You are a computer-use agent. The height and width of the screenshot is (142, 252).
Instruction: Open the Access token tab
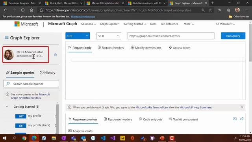180,48
